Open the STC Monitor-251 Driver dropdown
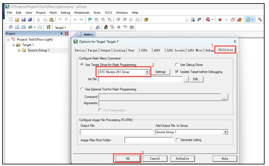 (x=147, y=72)
